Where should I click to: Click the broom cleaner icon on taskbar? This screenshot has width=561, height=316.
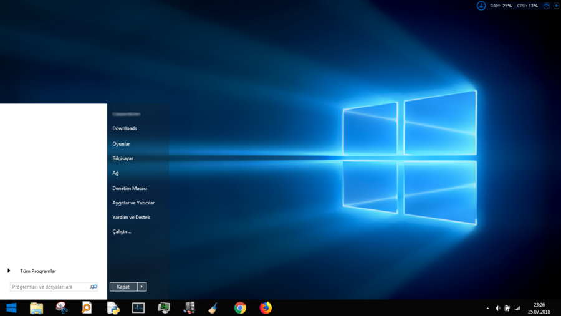click(x=213, y=308)
